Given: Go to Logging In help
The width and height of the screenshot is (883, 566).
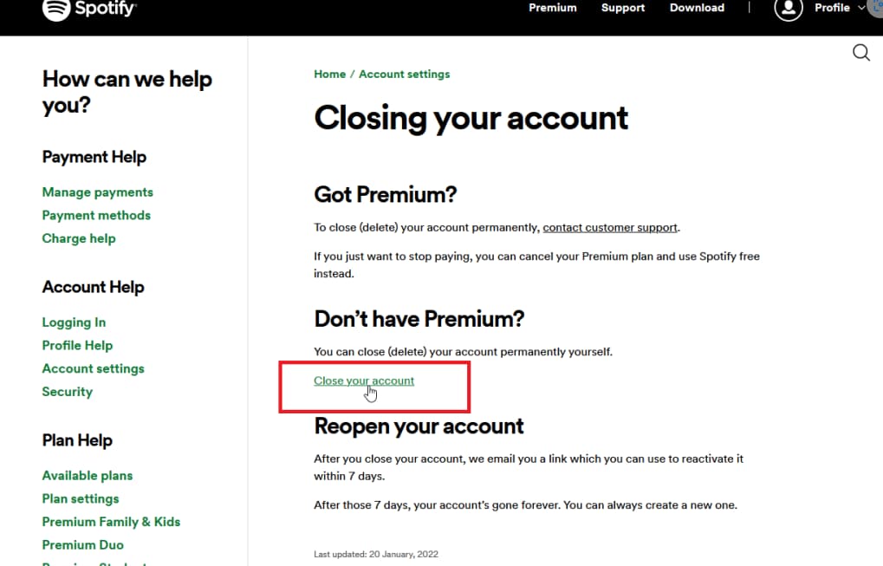Looking at the screenshot, I should click(x=74, y=322).
